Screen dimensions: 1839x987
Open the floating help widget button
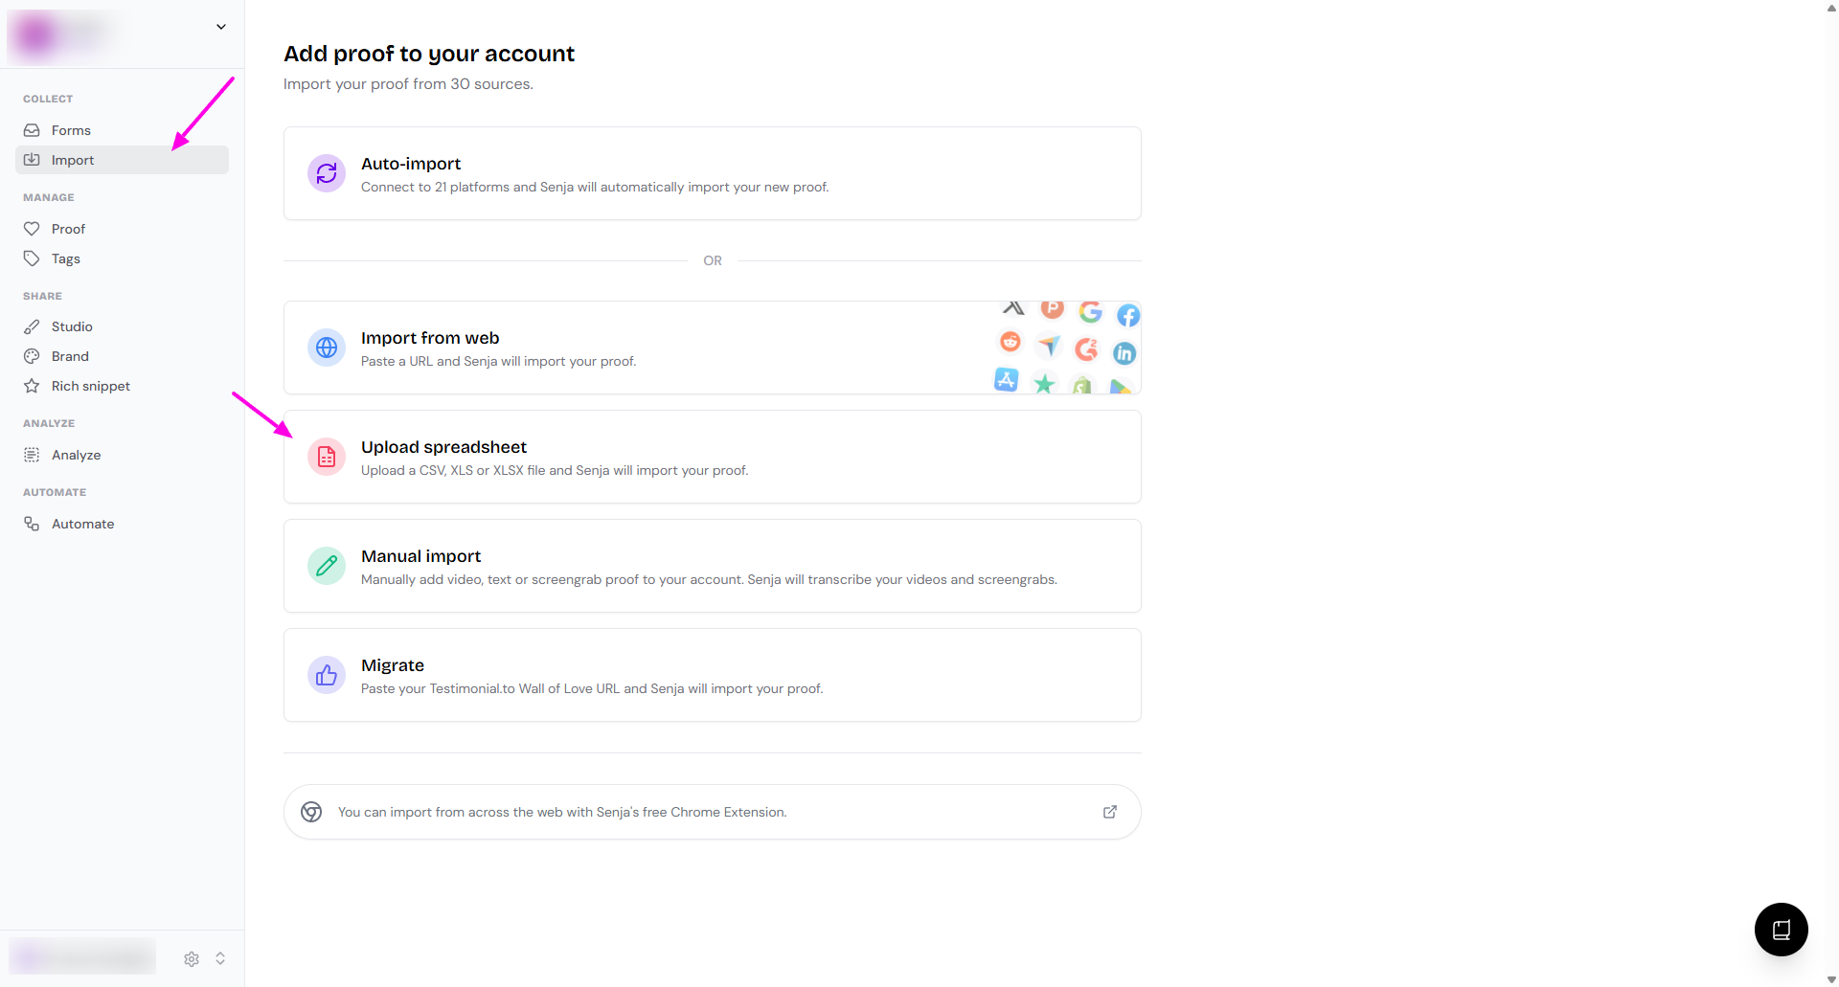[1781, 930]
